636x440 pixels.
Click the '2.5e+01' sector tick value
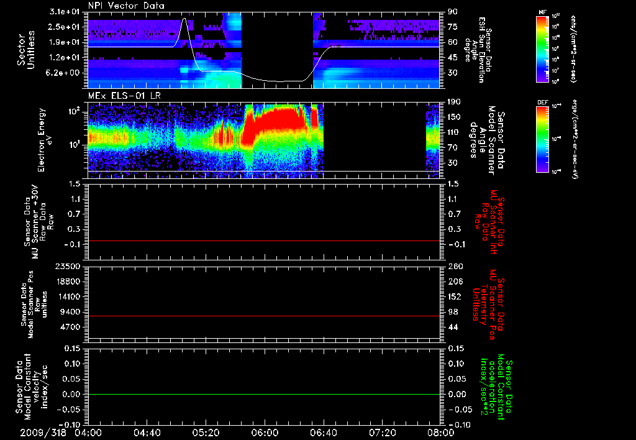65,27
